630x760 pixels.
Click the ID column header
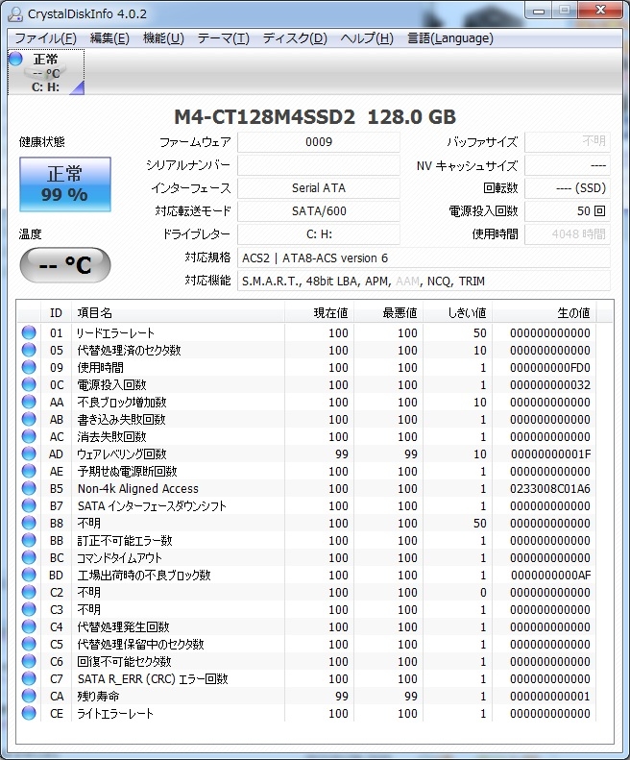(x=57, y=313)
